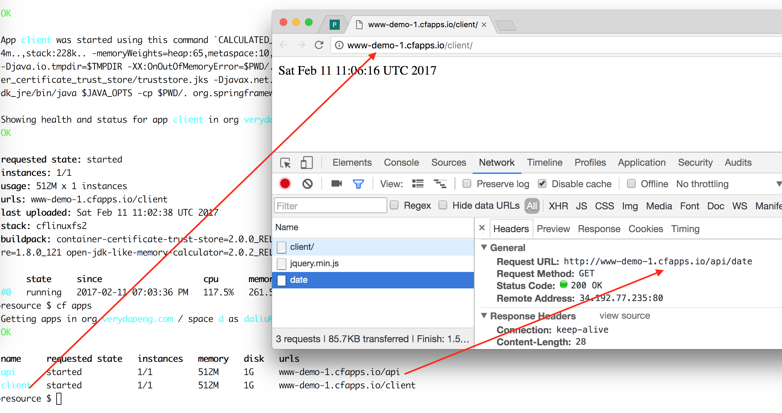Viewport: 782px width, 413px height.
Task: Toggle the capture screenshots camera icon
Action: tap(336, 184)
